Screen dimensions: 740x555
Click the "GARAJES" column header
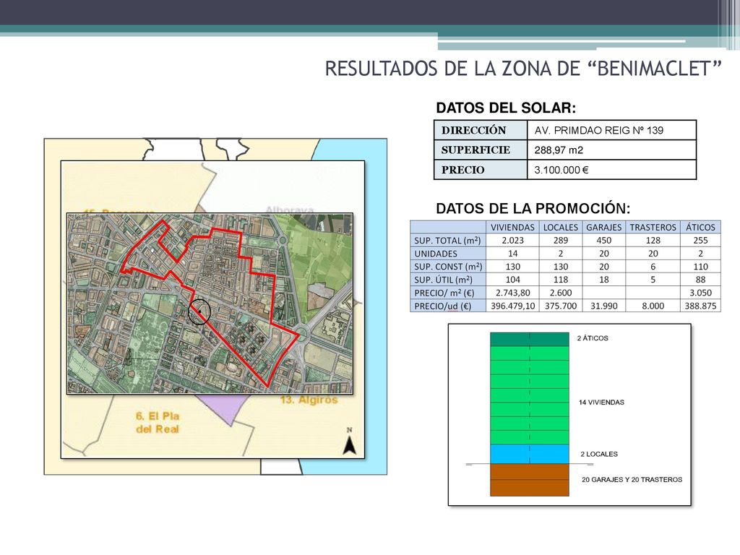(604, 227)
